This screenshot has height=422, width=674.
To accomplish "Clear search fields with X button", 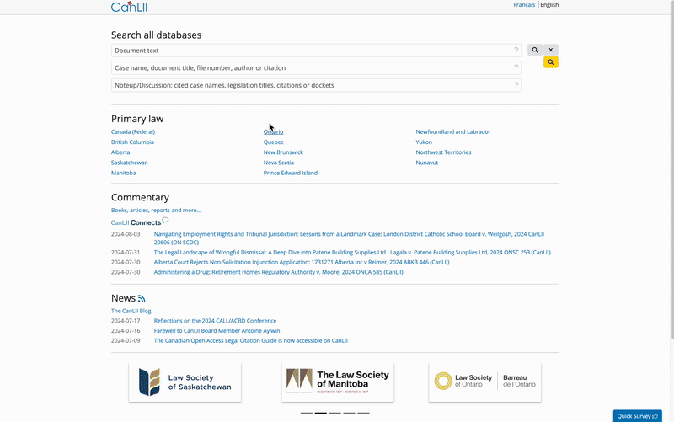I will (551, 50).
